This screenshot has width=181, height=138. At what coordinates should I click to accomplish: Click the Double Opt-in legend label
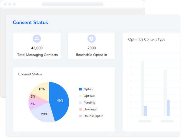[x=94, y=116]
